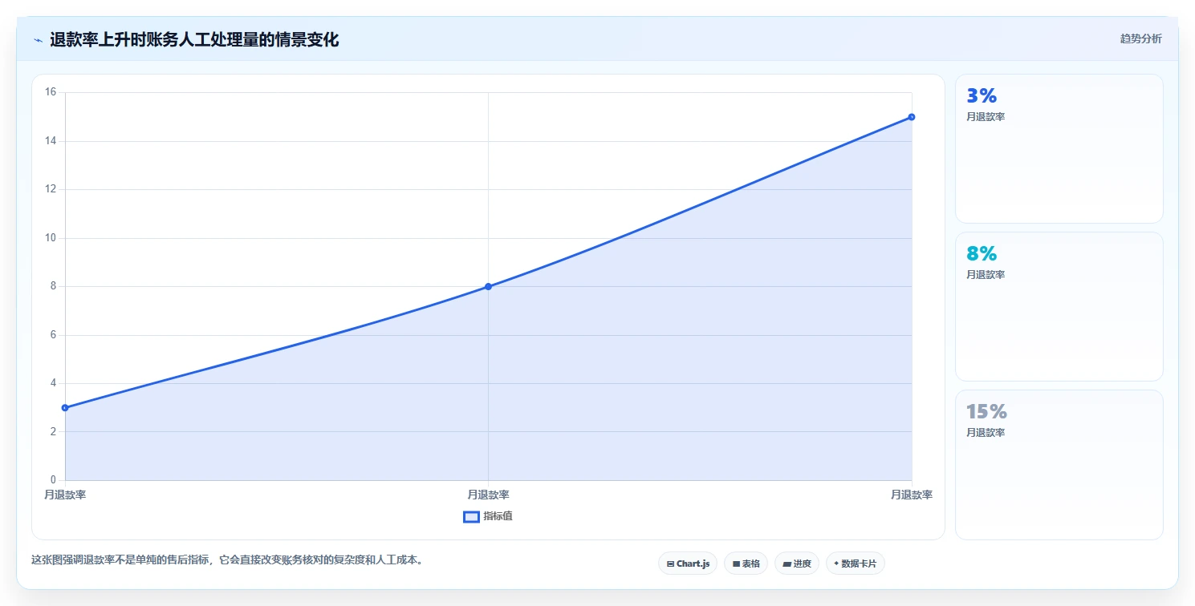Select the 数据卡片 tag
Viewport: 1195px width, 606px height.
pyautogui.click(x=856, y=564)
